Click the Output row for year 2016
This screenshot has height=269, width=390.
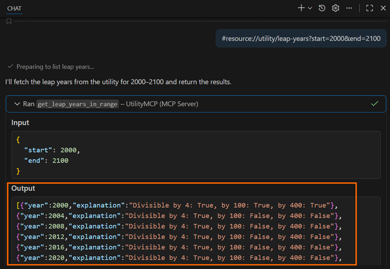(179, 247)
